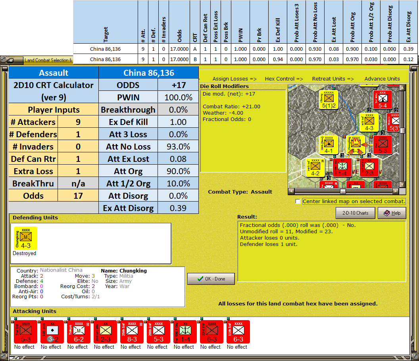Go to Retreat Units step

333,79
